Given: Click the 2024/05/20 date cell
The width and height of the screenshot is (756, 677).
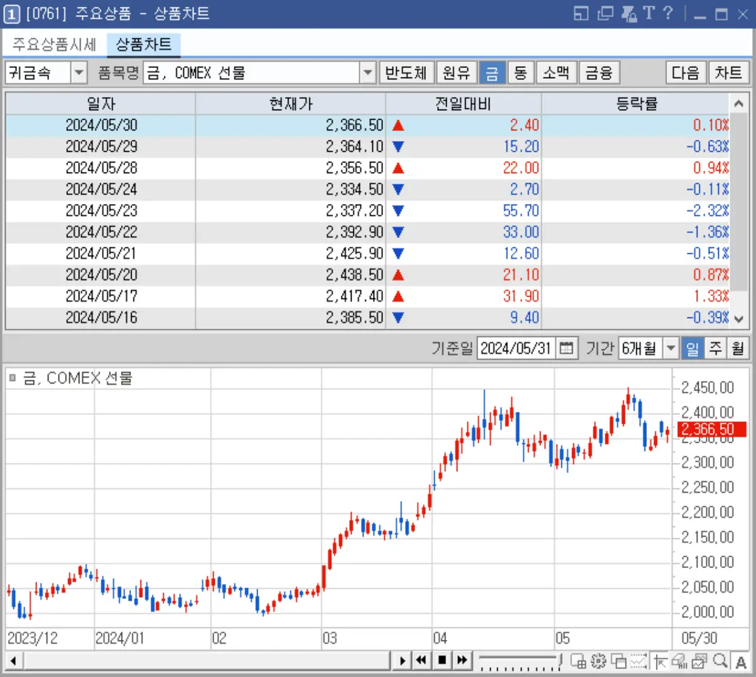Looking at the screenshot, I should point(101,275).
